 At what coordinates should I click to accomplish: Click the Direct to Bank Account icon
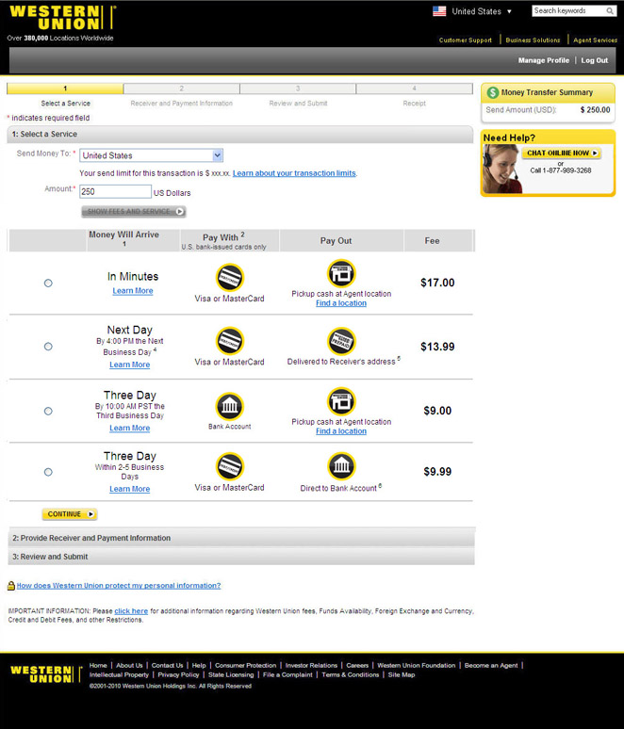point(340,466)
